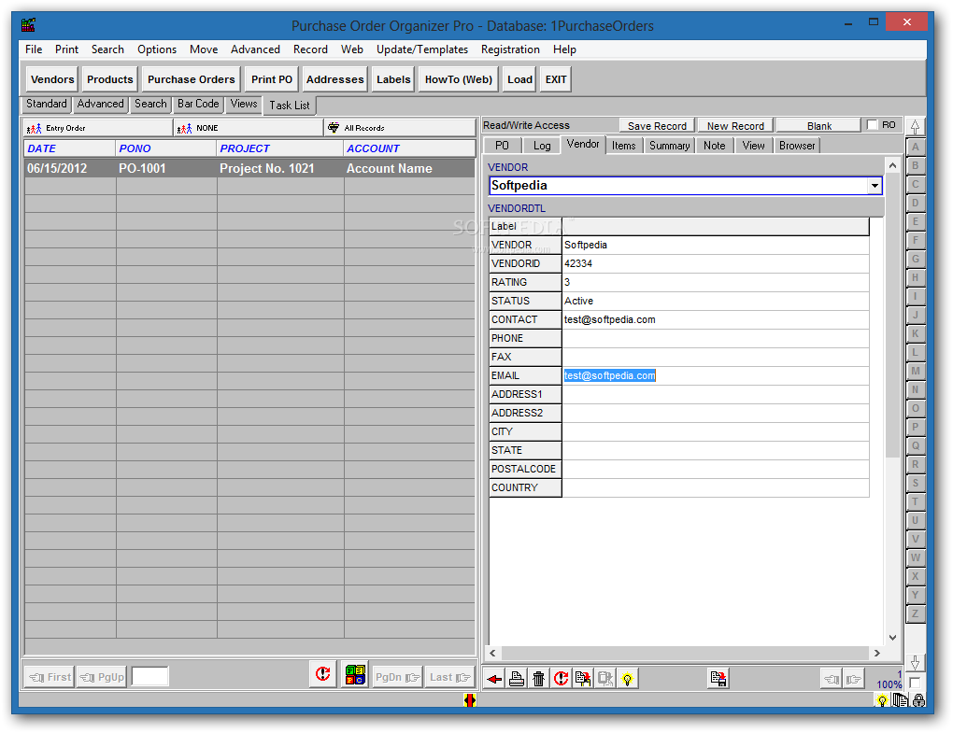This screenshot has height=733, width=953.
Task: Click the Products toolbar button
Action: 110,79
